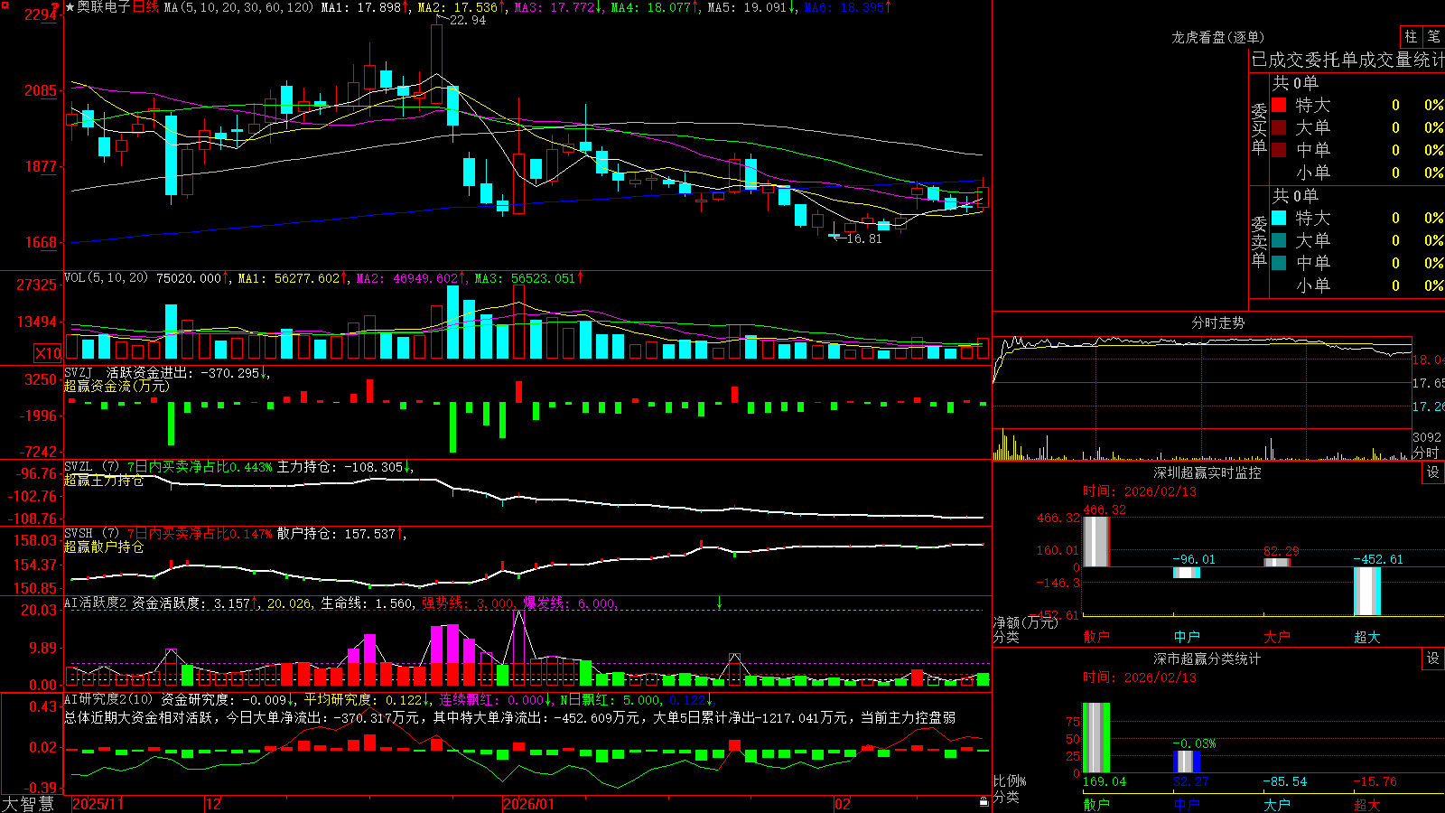
Task: Click the 奥联电子 stock name
Action: (104, 7)
